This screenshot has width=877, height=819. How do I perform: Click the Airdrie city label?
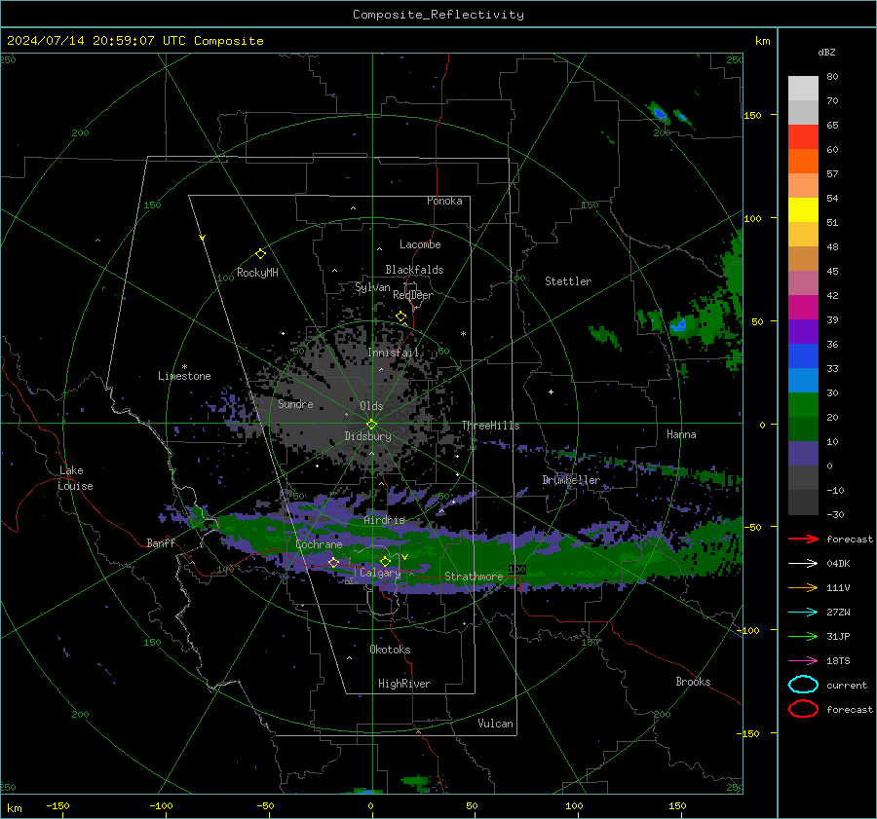click(384, 520)
